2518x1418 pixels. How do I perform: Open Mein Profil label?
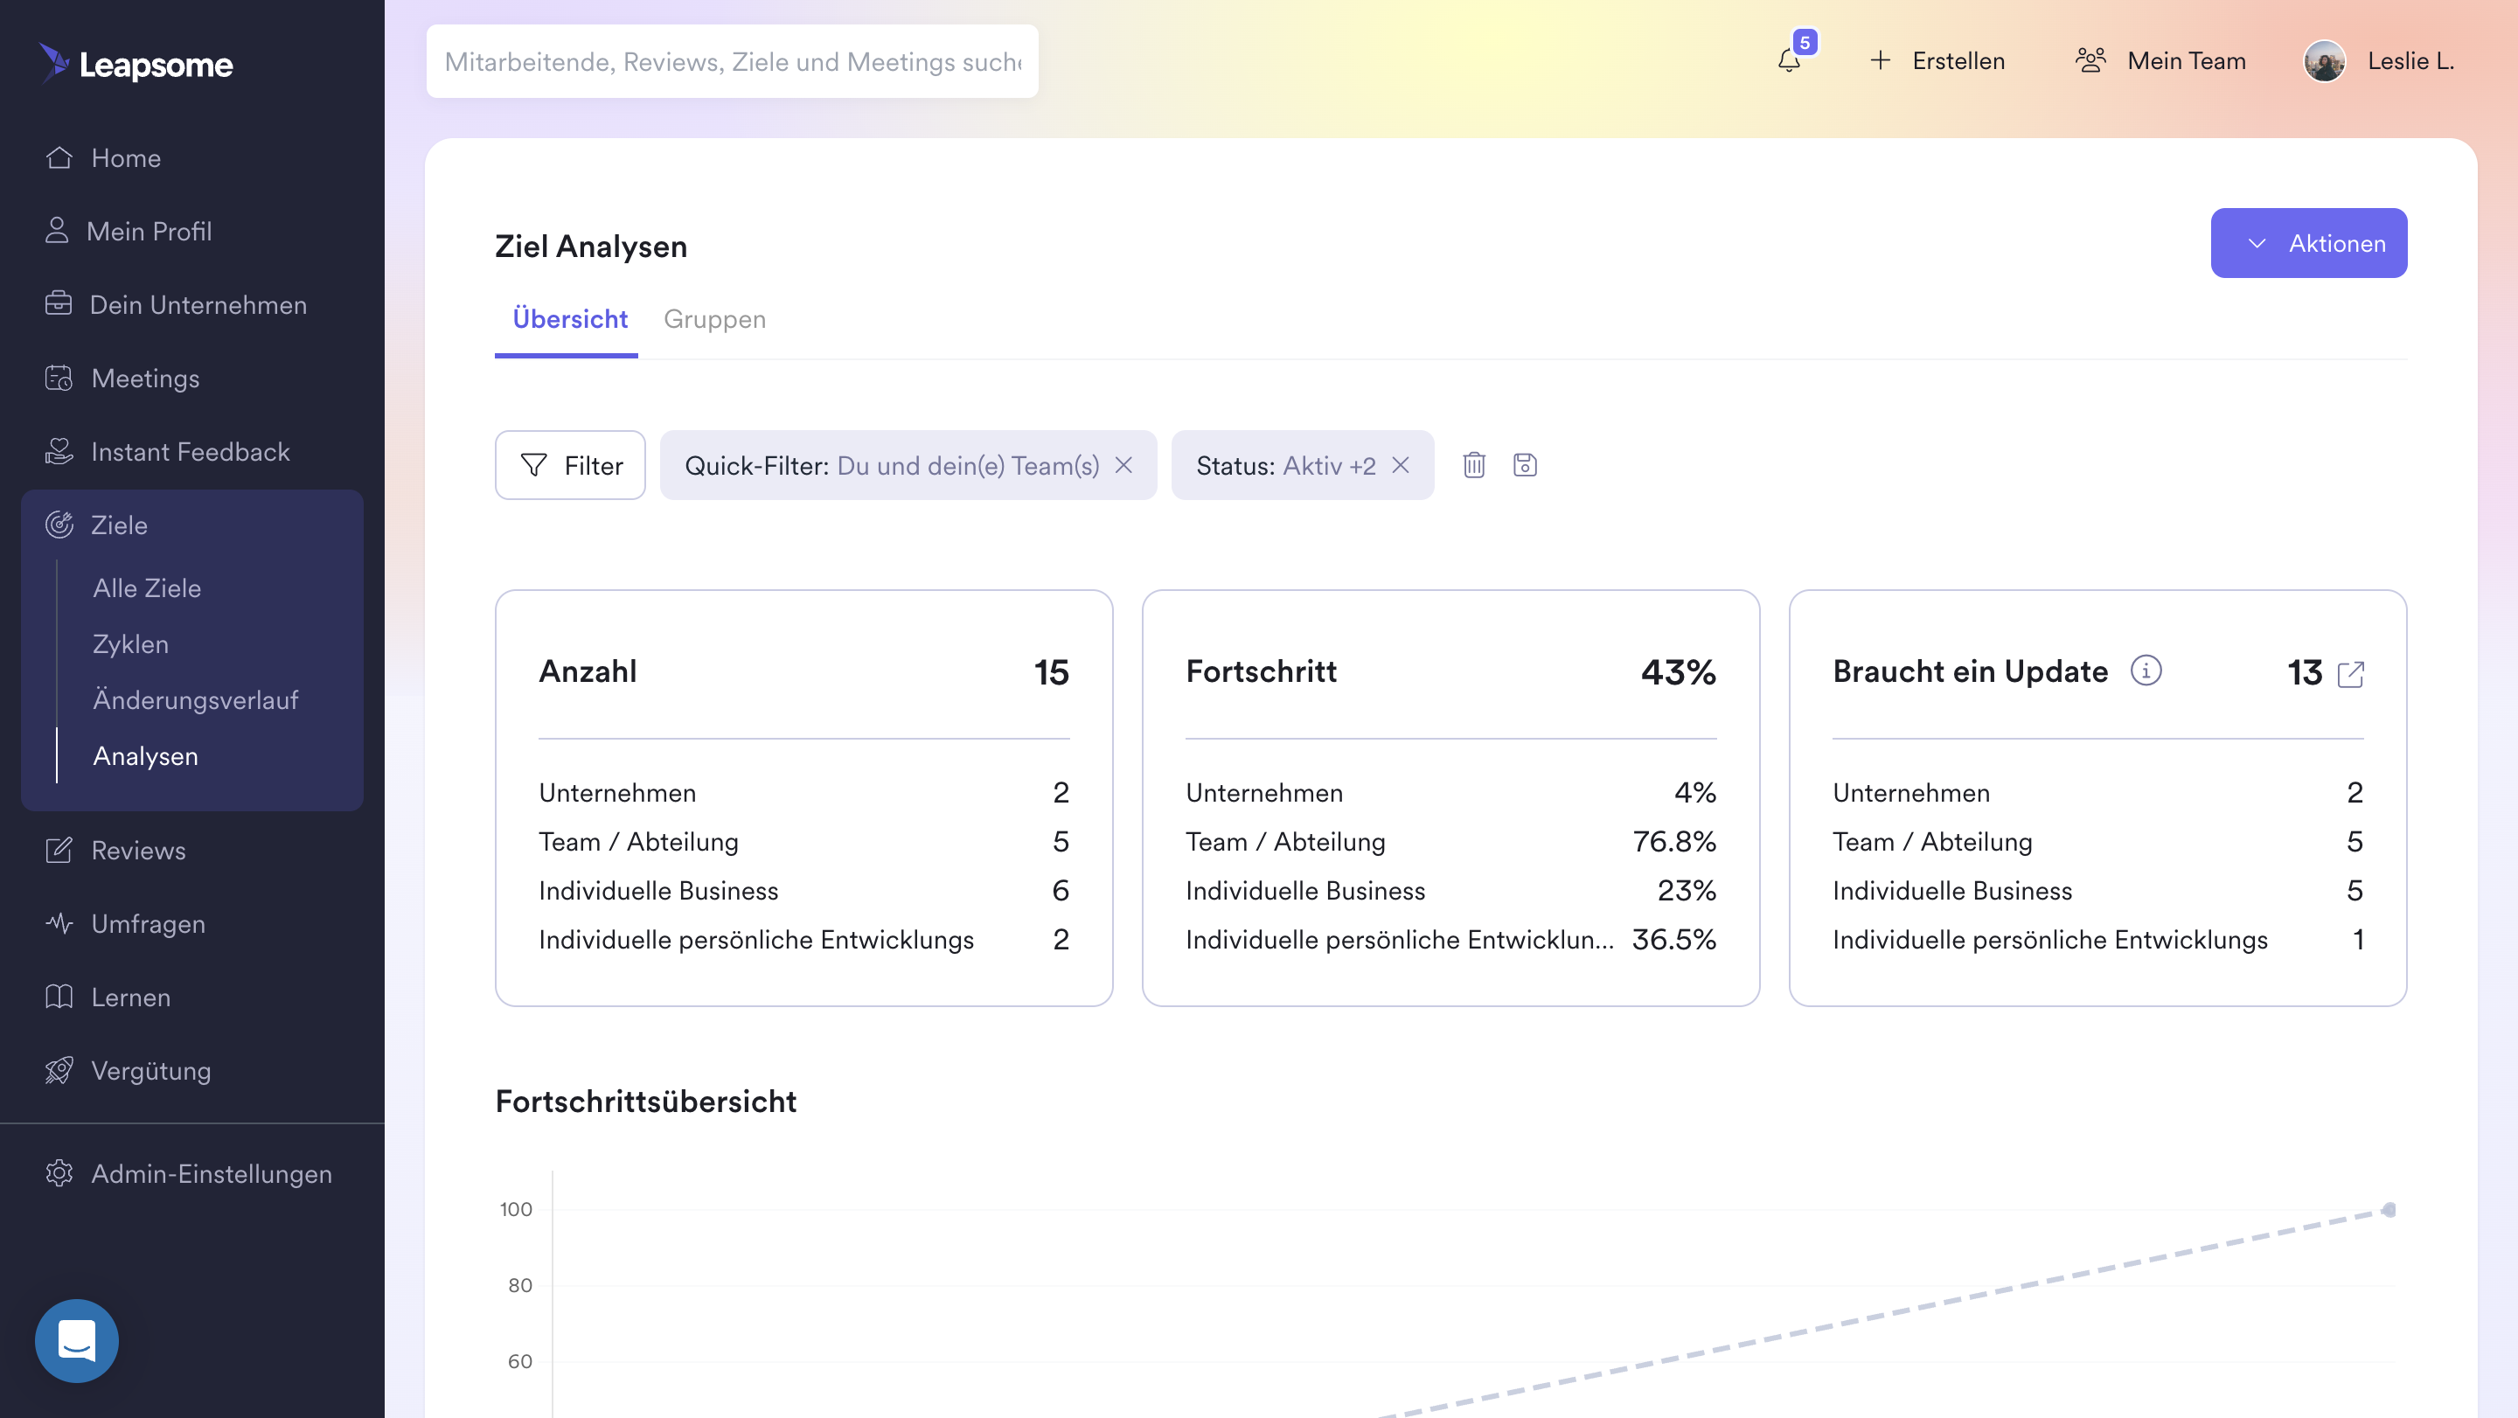[149, 231]
